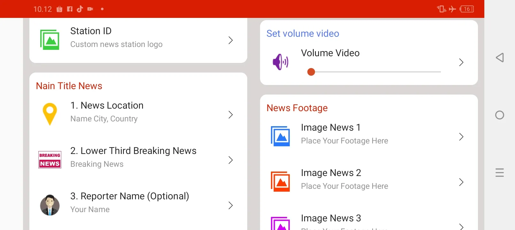Select 2. Lower Third Breaking News title
Screen dimensions: 515x230
coord(133,151)
